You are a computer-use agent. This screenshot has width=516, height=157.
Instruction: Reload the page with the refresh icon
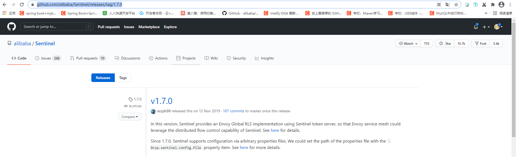(22, 5)
